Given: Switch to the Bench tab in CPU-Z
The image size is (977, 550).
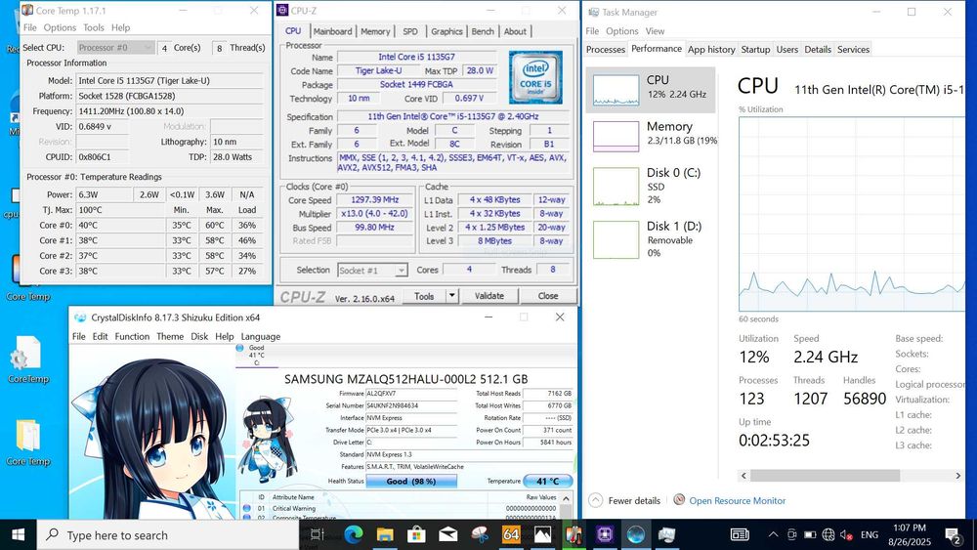Looking at the screenshot, I should 483,32.
